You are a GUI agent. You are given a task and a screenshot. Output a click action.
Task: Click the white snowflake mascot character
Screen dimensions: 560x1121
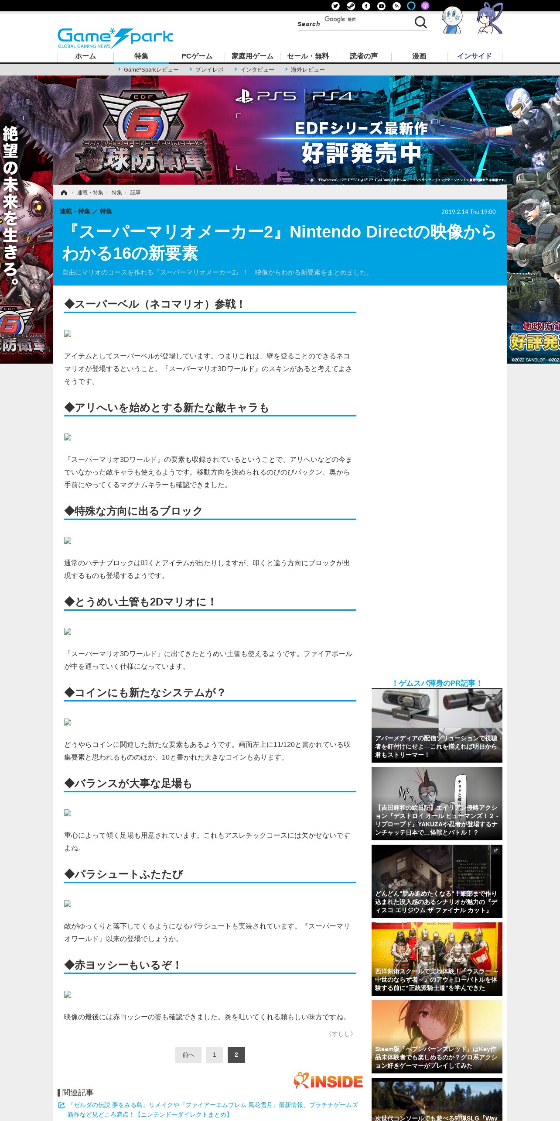pos(452,20)
